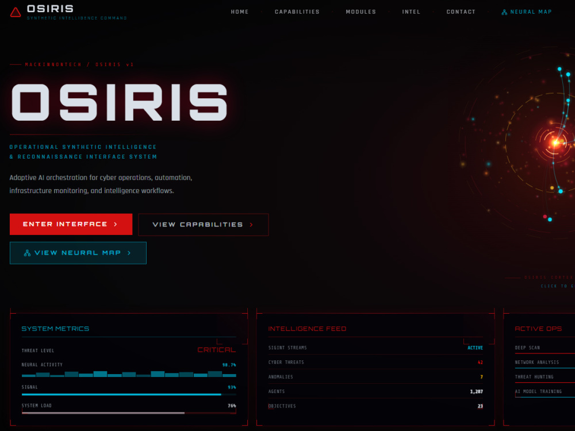The width and height of the screenshot is (575, 431).
Task: Click the SYSTEM LOAD progress bar
Action: pyautogui.click(x=129, y=413)
